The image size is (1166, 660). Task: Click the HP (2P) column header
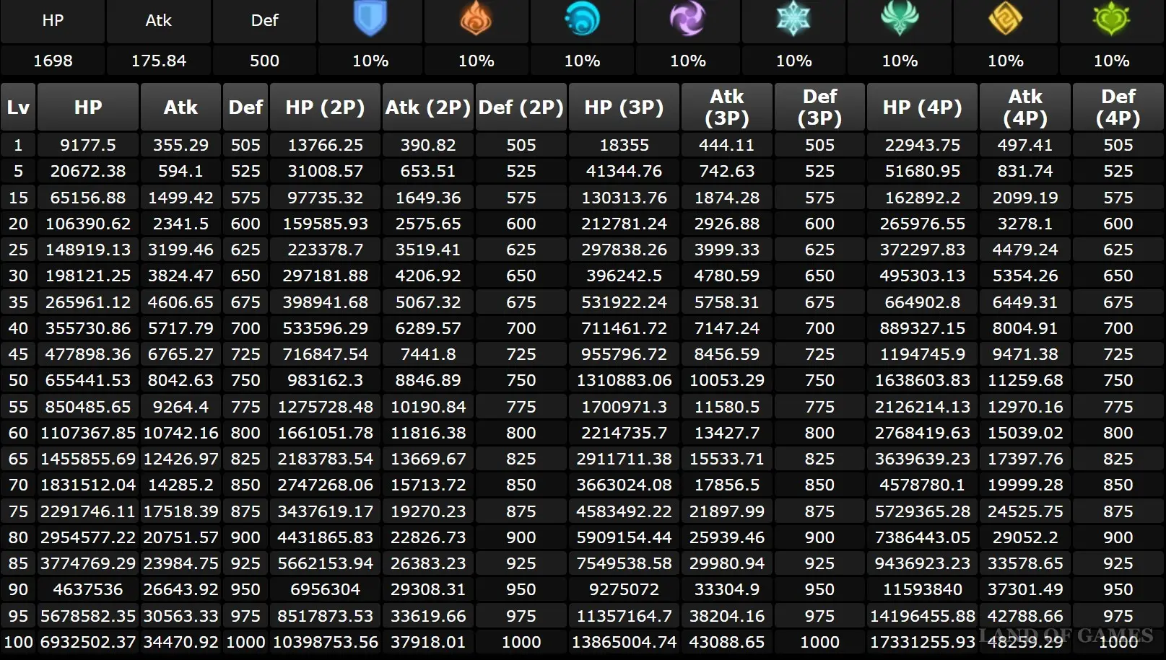pyautogui.click(x=325, y=107)
